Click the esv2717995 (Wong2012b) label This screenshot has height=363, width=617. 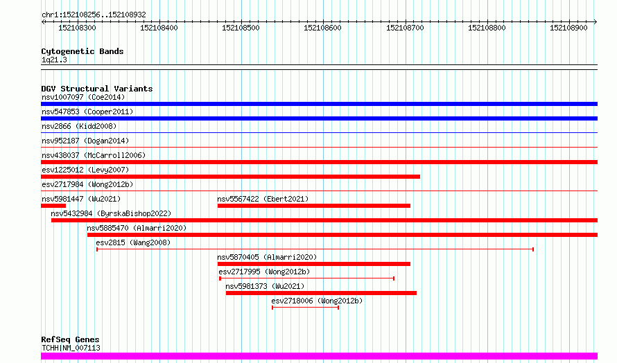pyautogui.click(x=264, y=272)
